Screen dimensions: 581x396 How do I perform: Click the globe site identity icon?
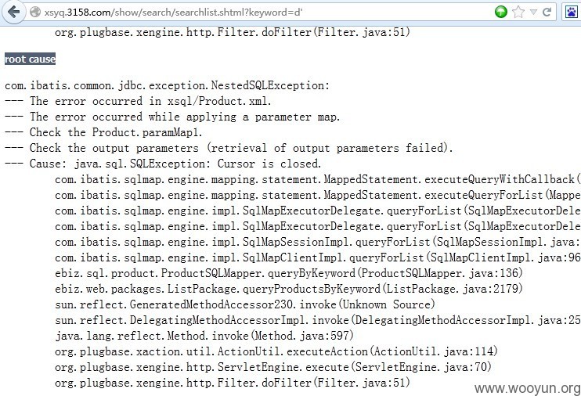[35, 13]
